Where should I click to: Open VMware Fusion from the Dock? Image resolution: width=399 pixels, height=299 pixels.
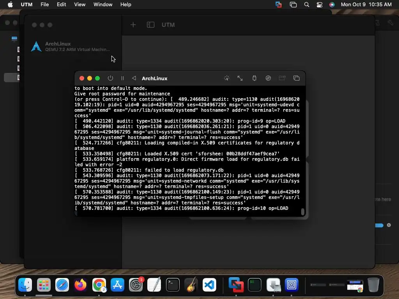tap(236, 285)
